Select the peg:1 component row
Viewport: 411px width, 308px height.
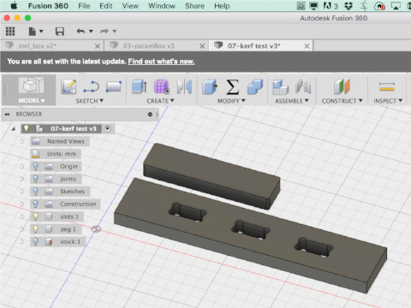point(56,229)
